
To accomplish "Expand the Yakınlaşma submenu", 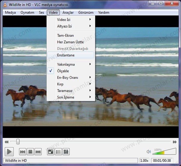I will click(71, 64).
